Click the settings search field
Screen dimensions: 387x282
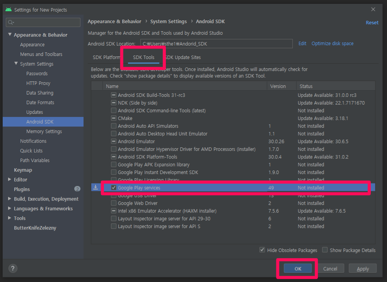[x=43, y=22]
